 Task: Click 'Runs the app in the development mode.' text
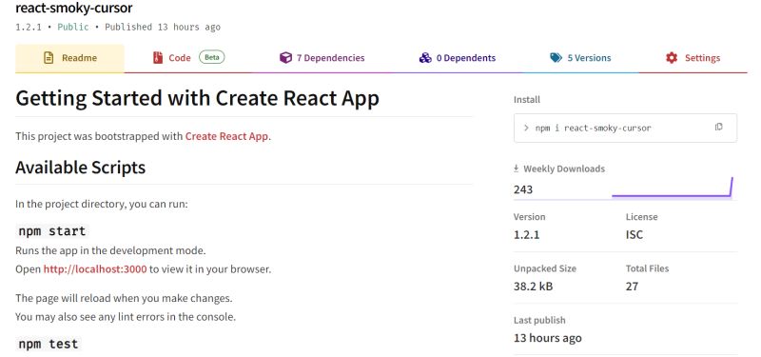tap(110, 251)
